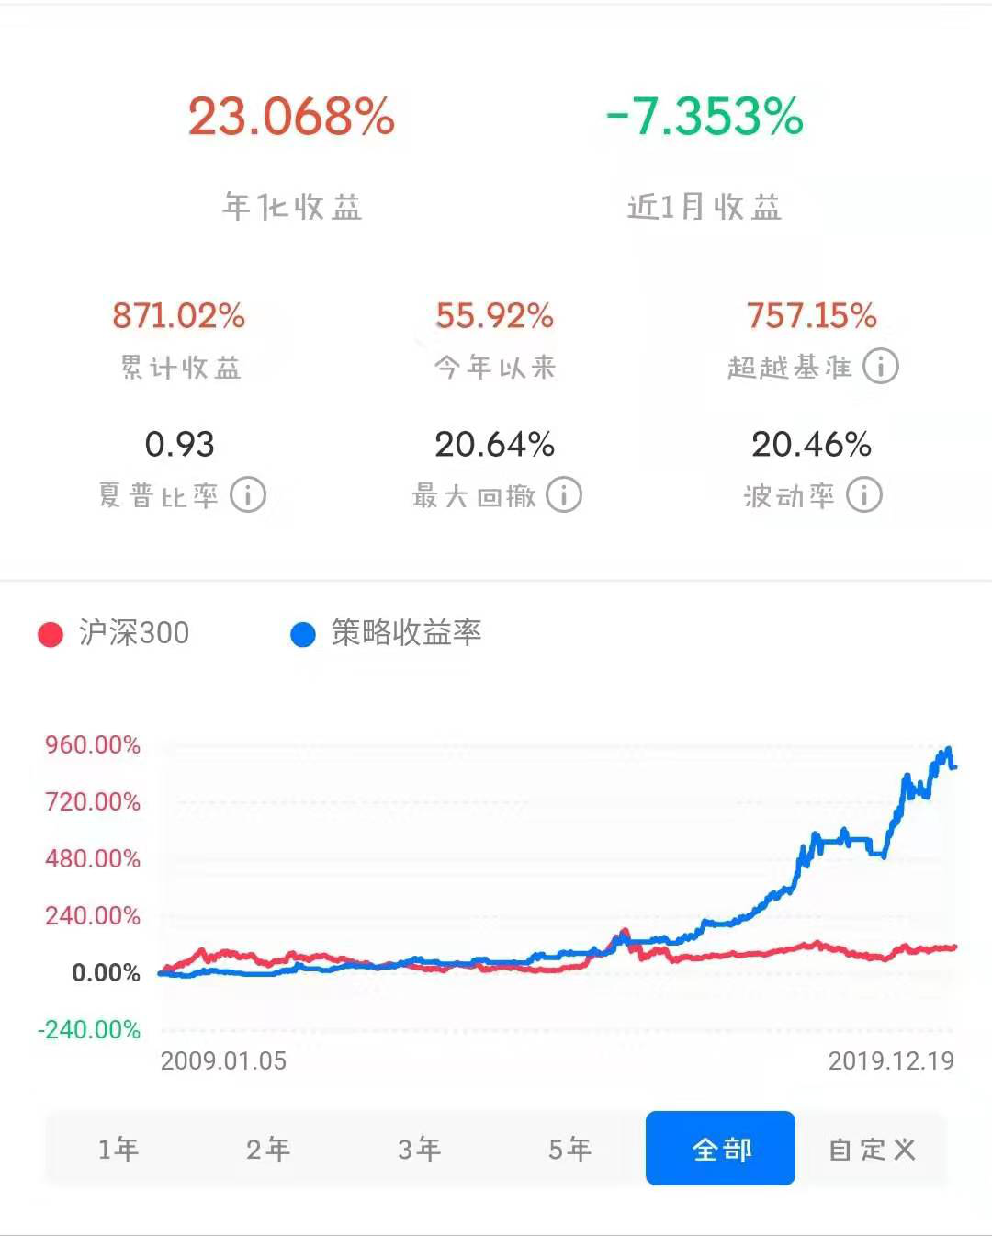
Task: Open info icon for 最大回撤
Action: tap(564, 495)
